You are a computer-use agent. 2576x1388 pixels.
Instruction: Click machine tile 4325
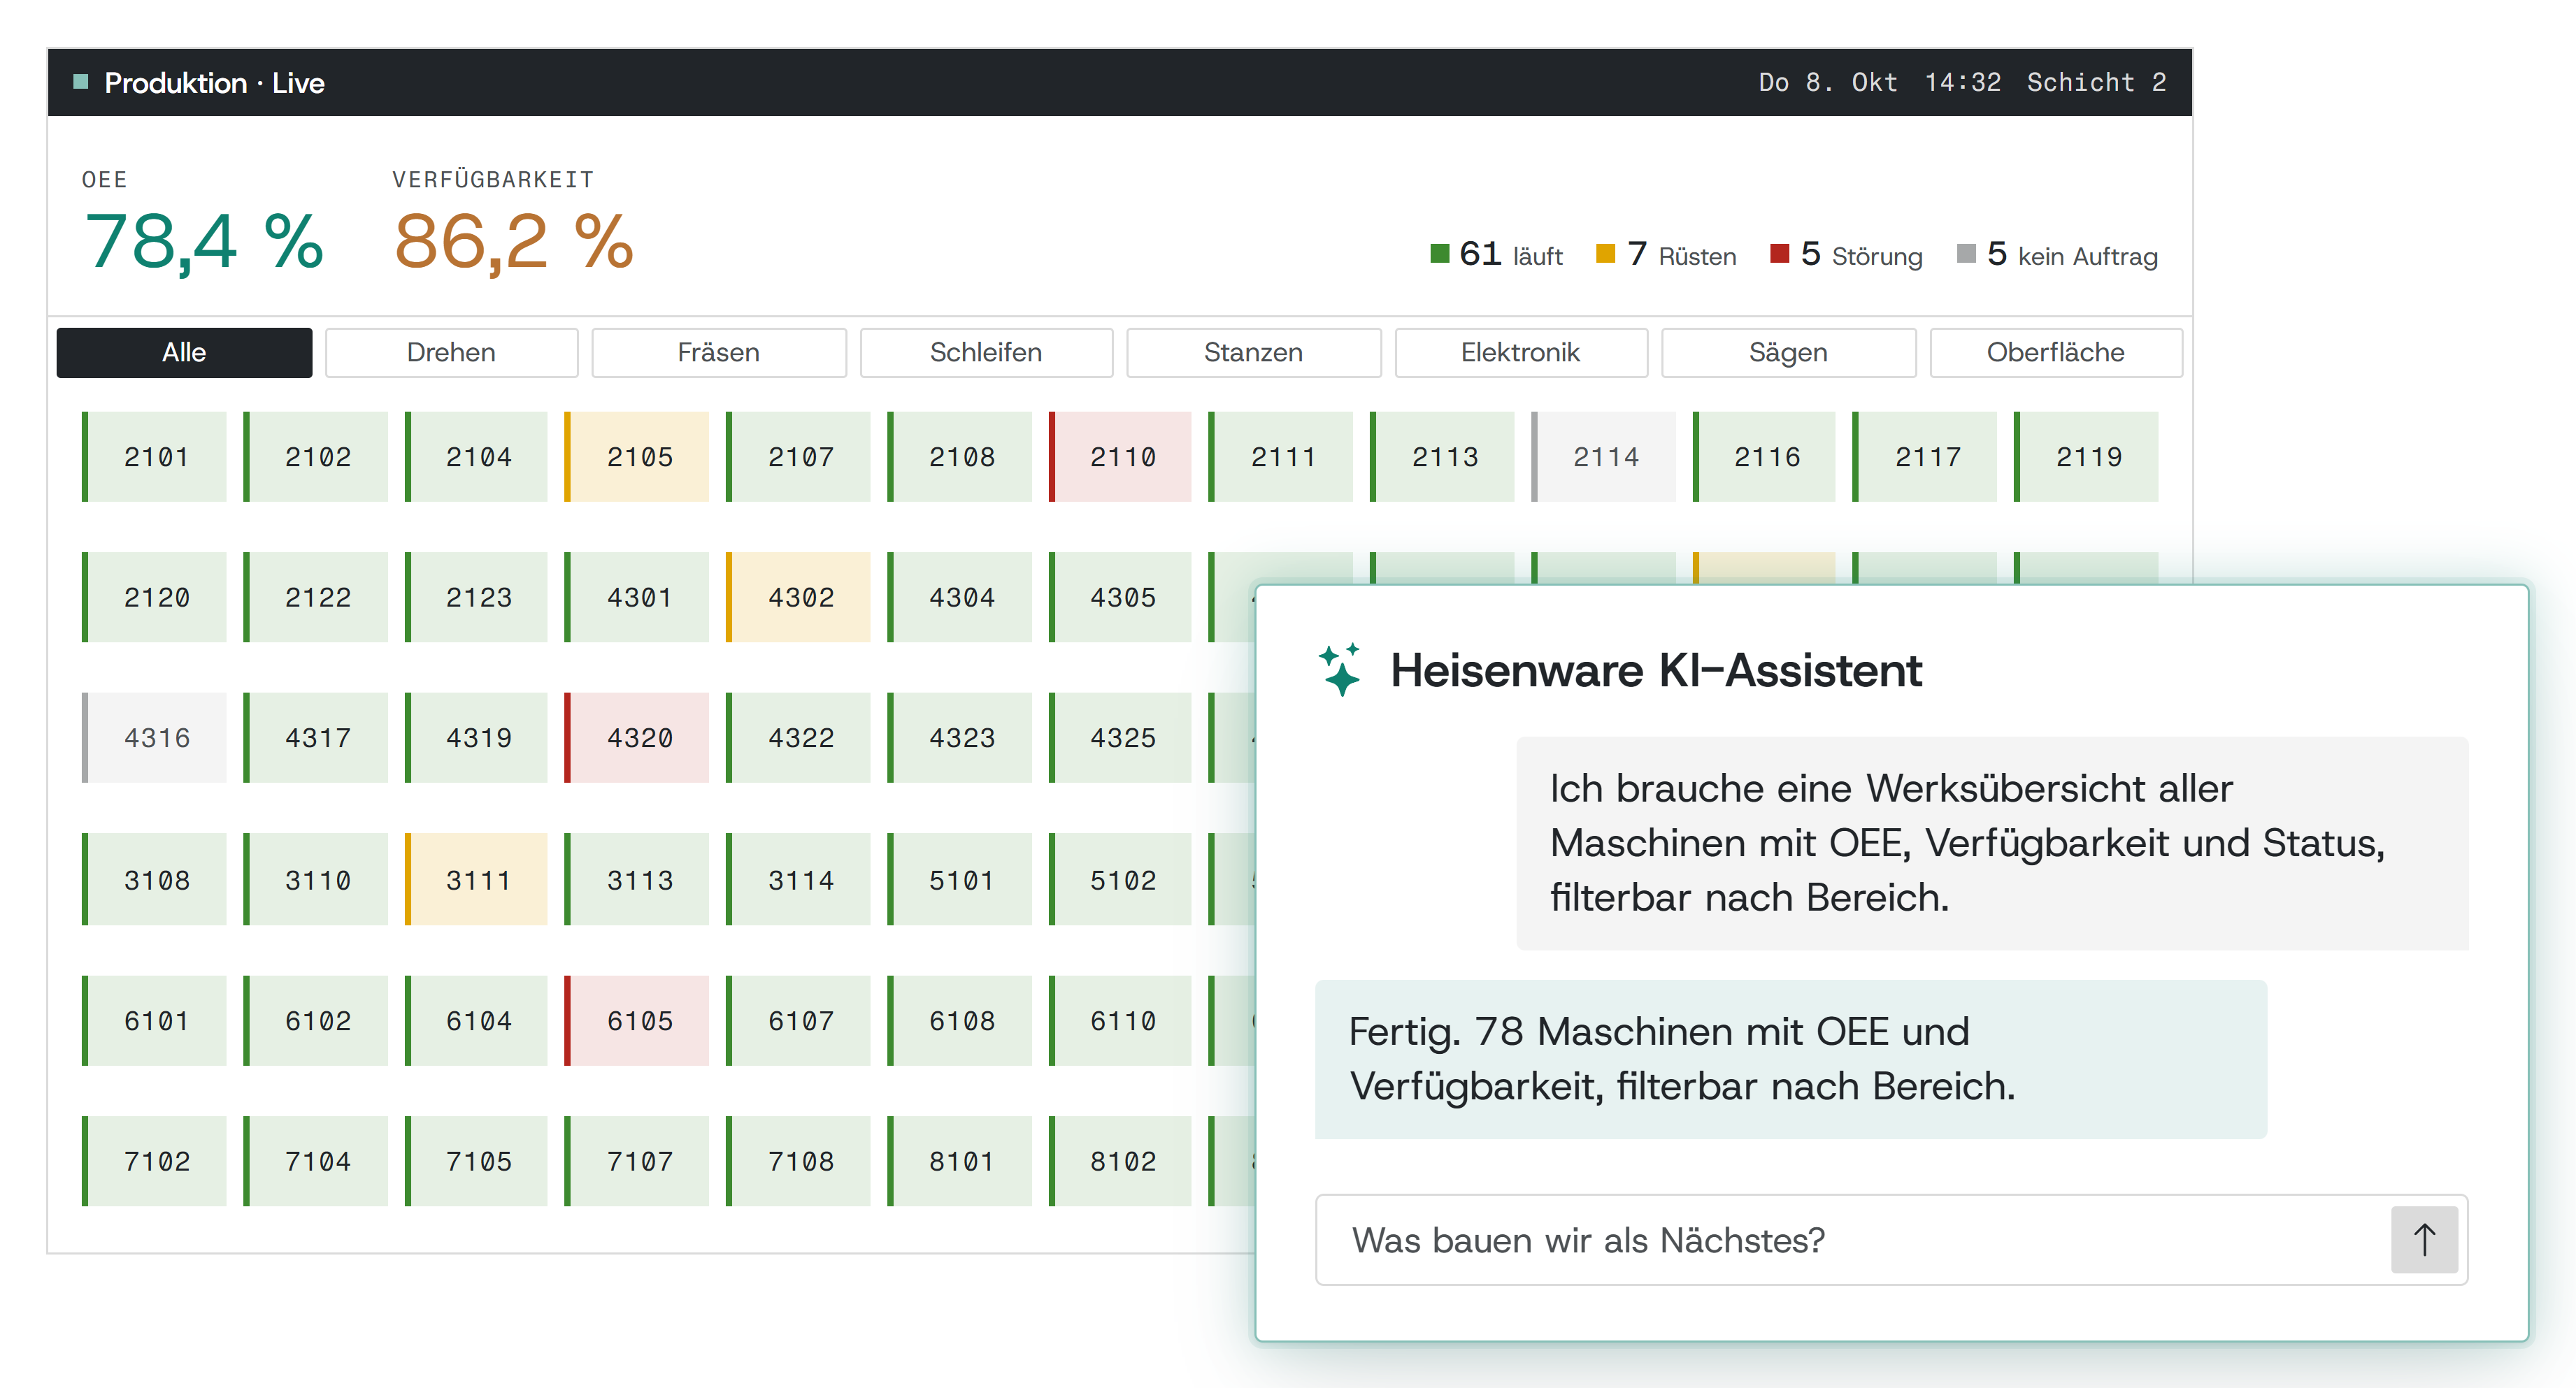(1120, 737)
